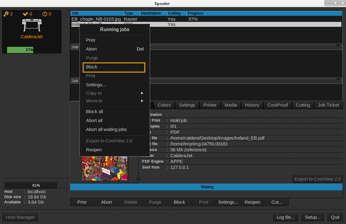346x224 pixels.
Task: Open the CostProof tab
Action: 278,105
